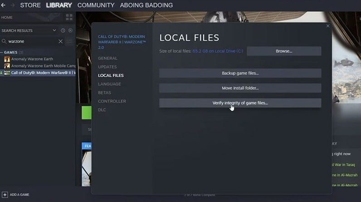Go forward with the right arrow
Viewport: 361px width, 202px height.
pyautogui.click(x=13, y=5)
